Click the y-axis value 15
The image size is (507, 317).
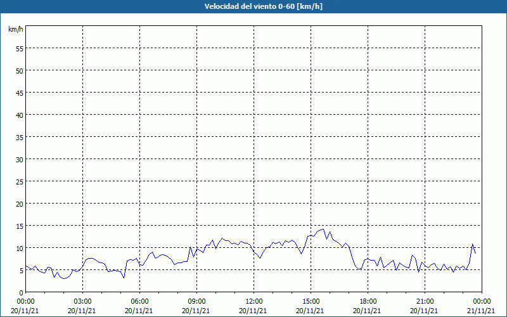click(x=20, y=226)
